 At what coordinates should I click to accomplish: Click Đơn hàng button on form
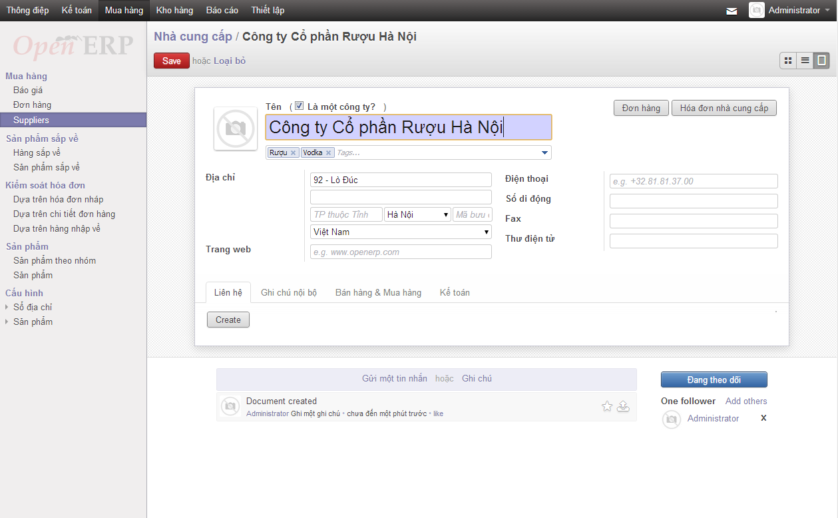pos(641,108)
